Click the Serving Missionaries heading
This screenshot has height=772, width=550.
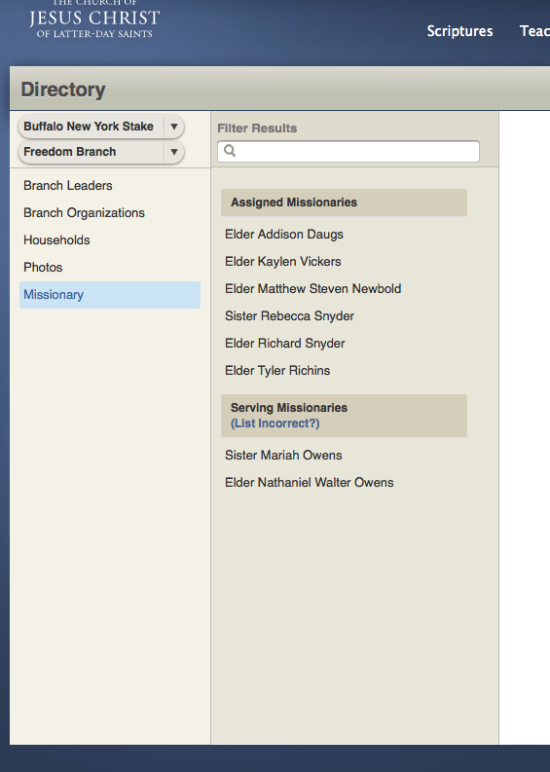[289, 408]
